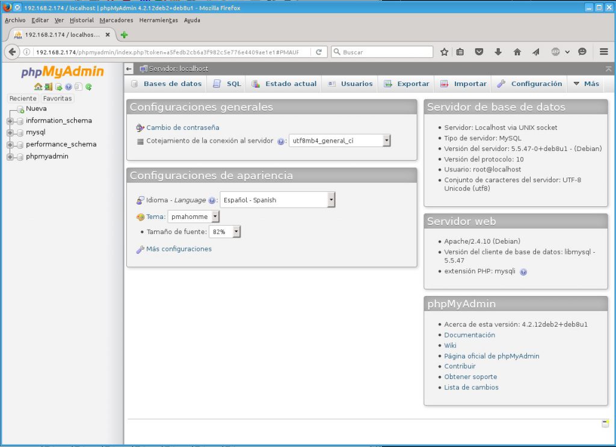Image resolution: width=616 pixels, height=447 pixels.
Task: Go back with Firefox back arrow
Action: pyautogui.click(x=13, y=52)
